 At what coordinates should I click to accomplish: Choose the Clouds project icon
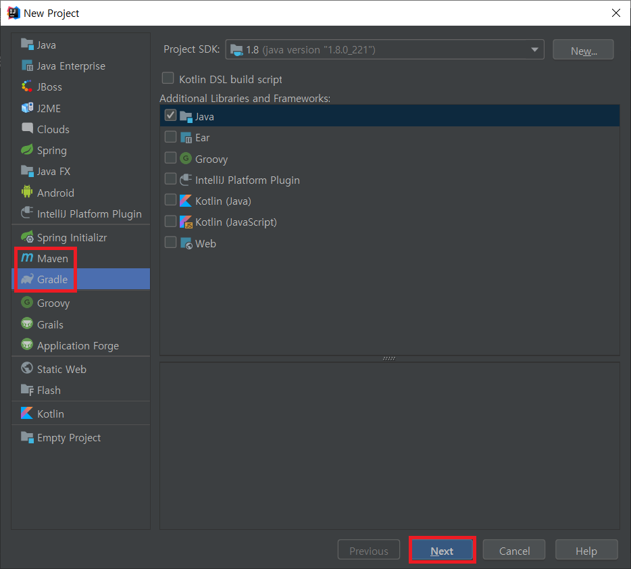27,129
